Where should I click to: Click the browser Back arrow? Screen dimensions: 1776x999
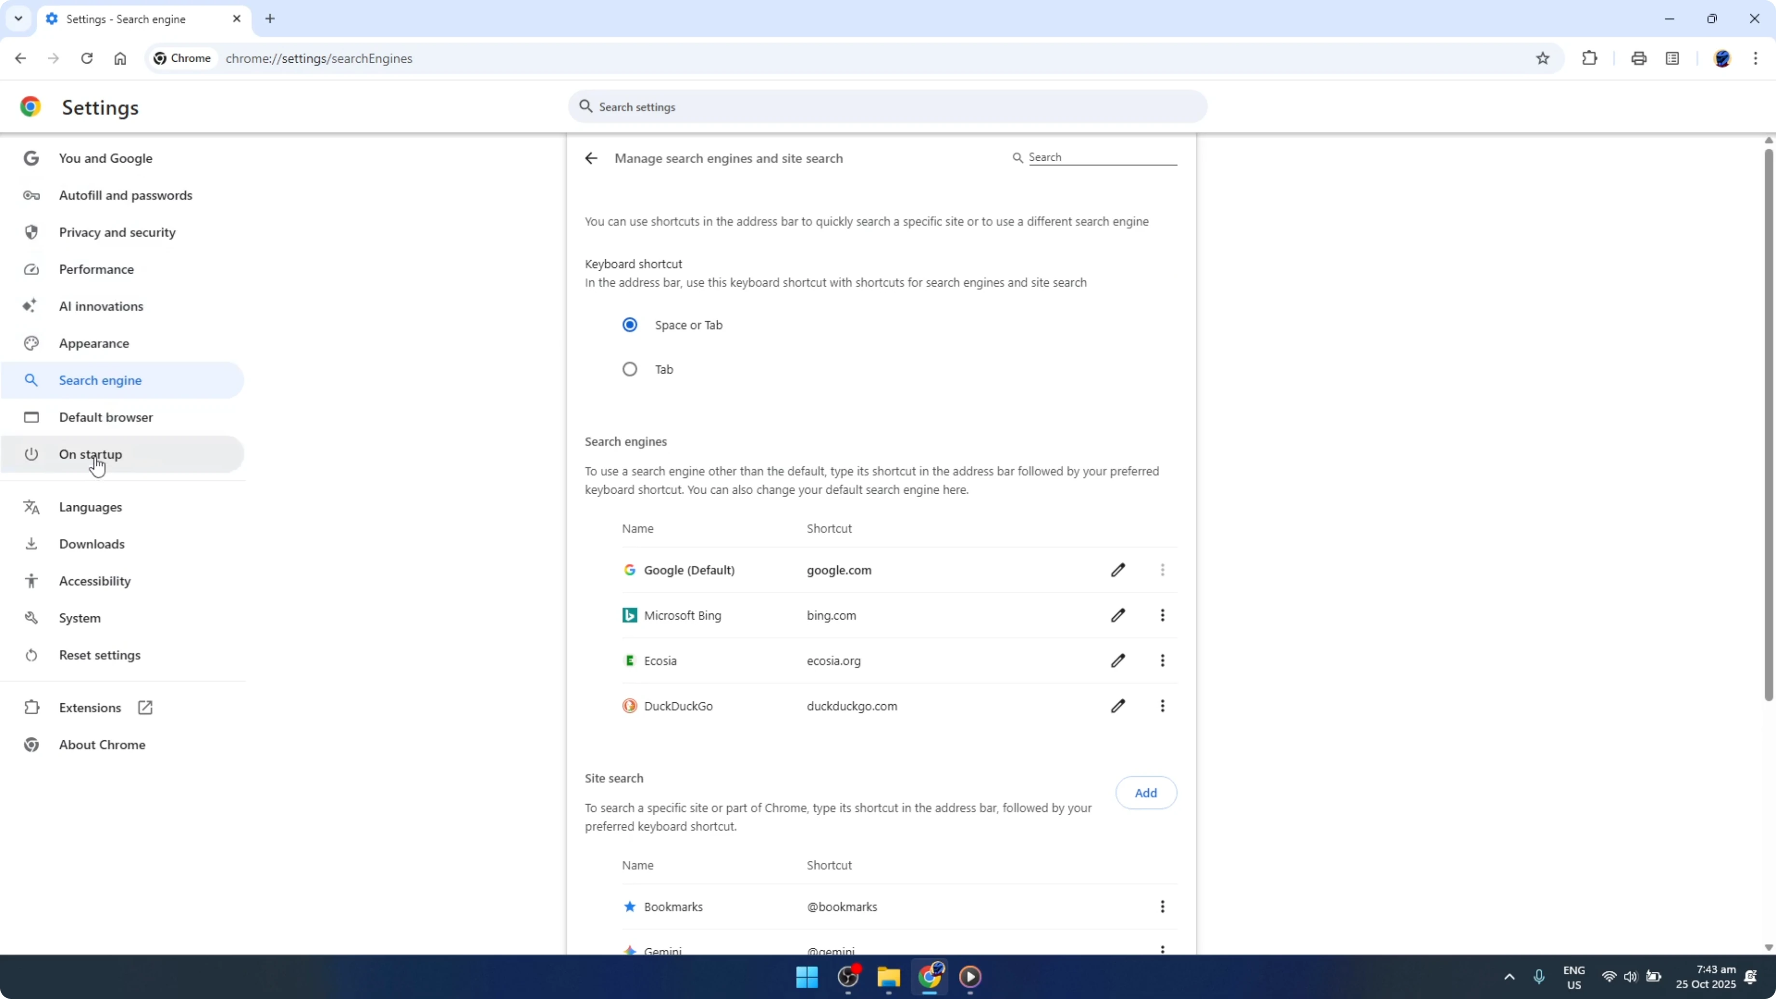pyautogui.click(x=20, y=58)
